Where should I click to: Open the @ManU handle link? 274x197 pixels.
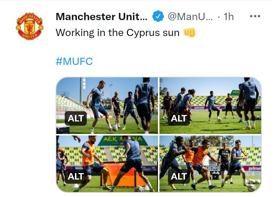point(190,17)
